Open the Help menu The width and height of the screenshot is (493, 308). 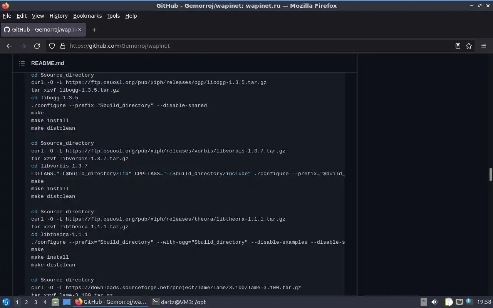tap(131, 16)
